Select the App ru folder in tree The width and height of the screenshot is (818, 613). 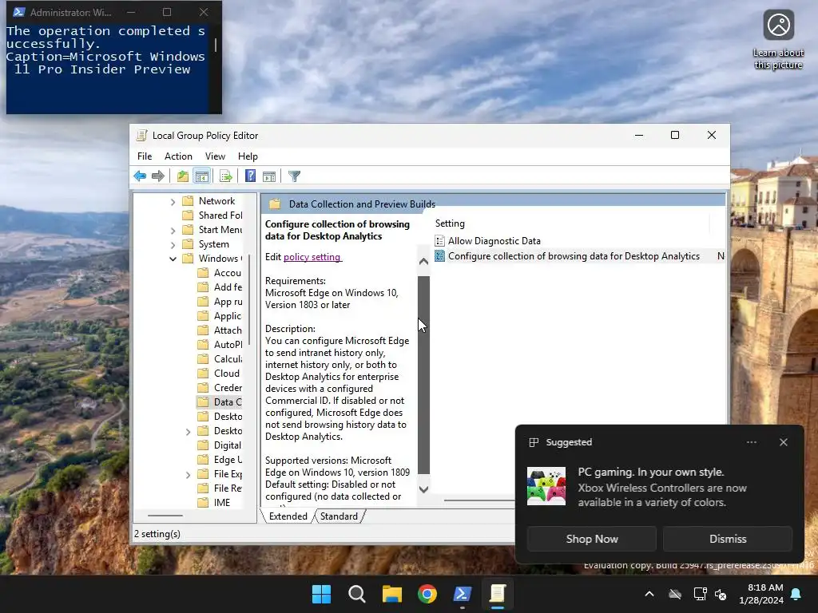click(228, 302)
